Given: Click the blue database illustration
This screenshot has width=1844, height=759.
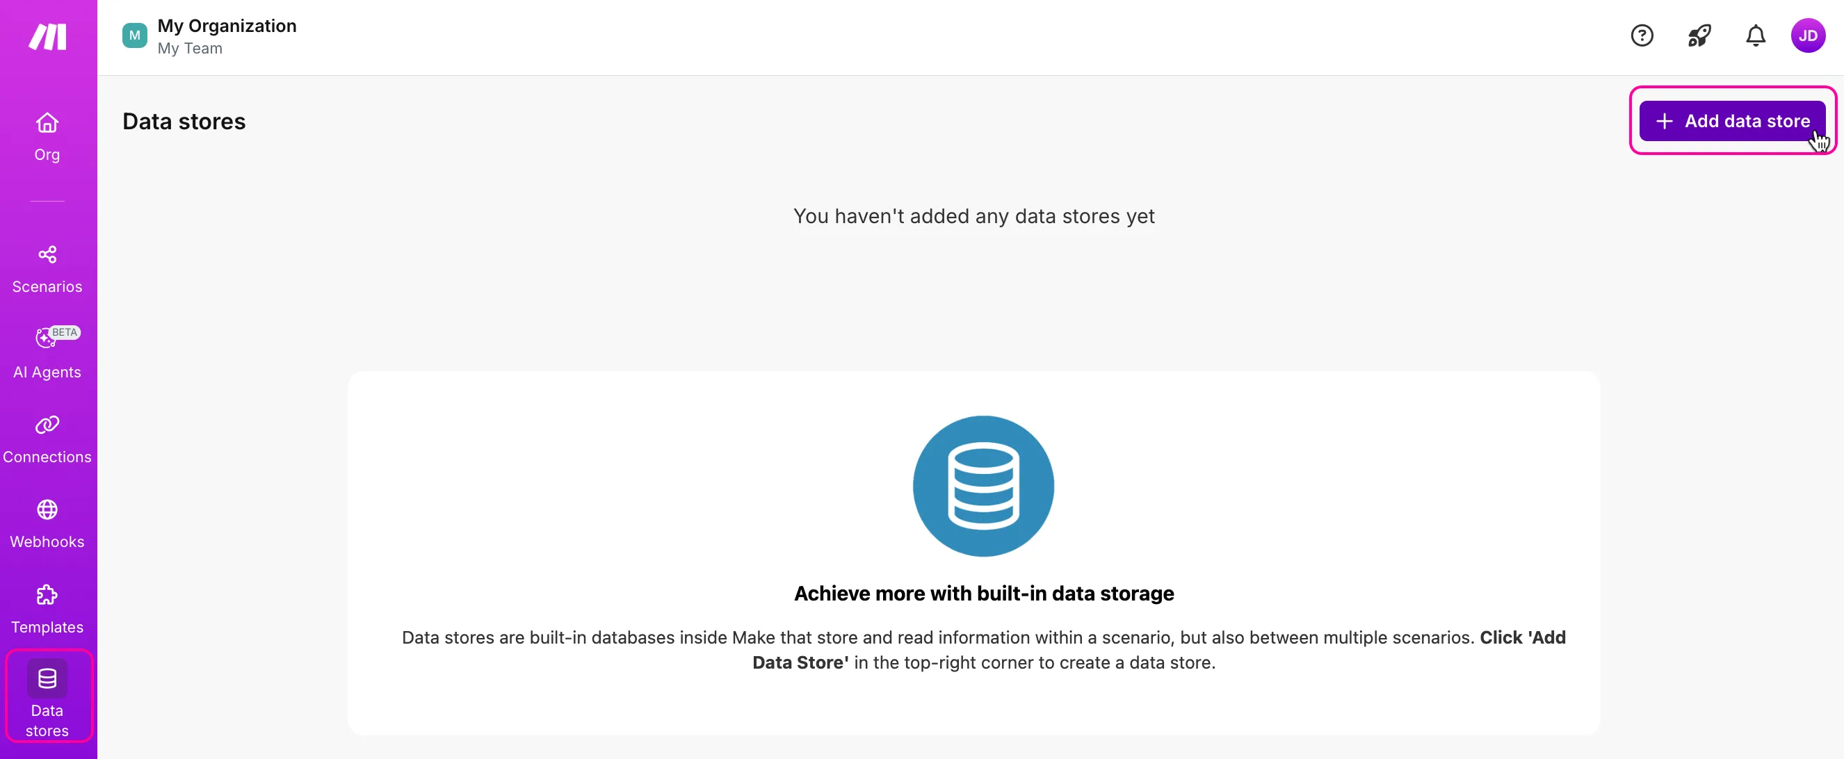Looking at the screenshot, I should [983, 487].
